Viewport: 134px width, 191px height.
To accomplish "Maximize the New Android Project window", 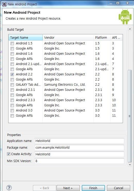I will coord(118,3).
